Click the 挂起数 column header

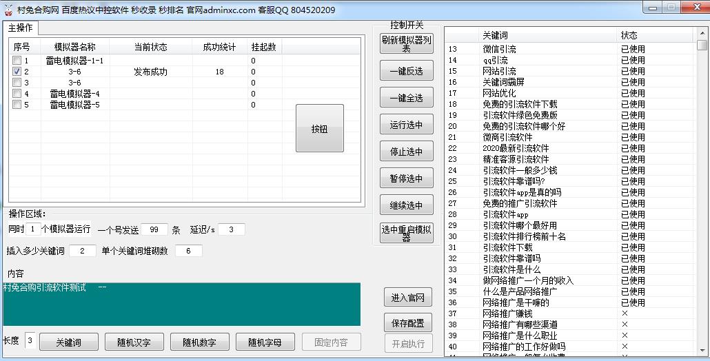tap(265, 47)
